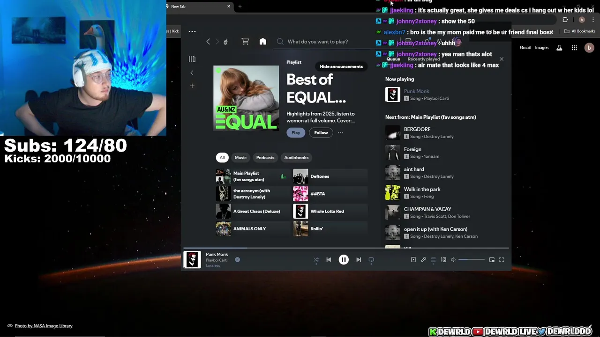The height and width of the screenshot is (337, 600).
Task: Open lyrics with the microphone icon
Action: pos(423,260)
